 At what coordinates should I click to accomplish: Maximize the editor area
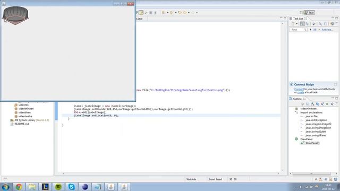(285, 18)
